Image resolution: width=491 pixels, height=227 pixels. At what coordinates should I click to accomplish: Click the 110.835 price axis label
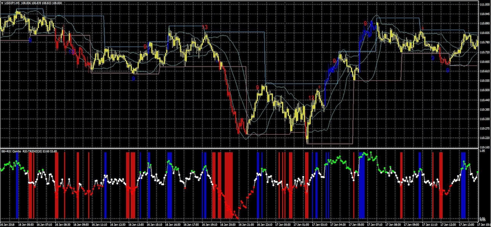point(485,33)
